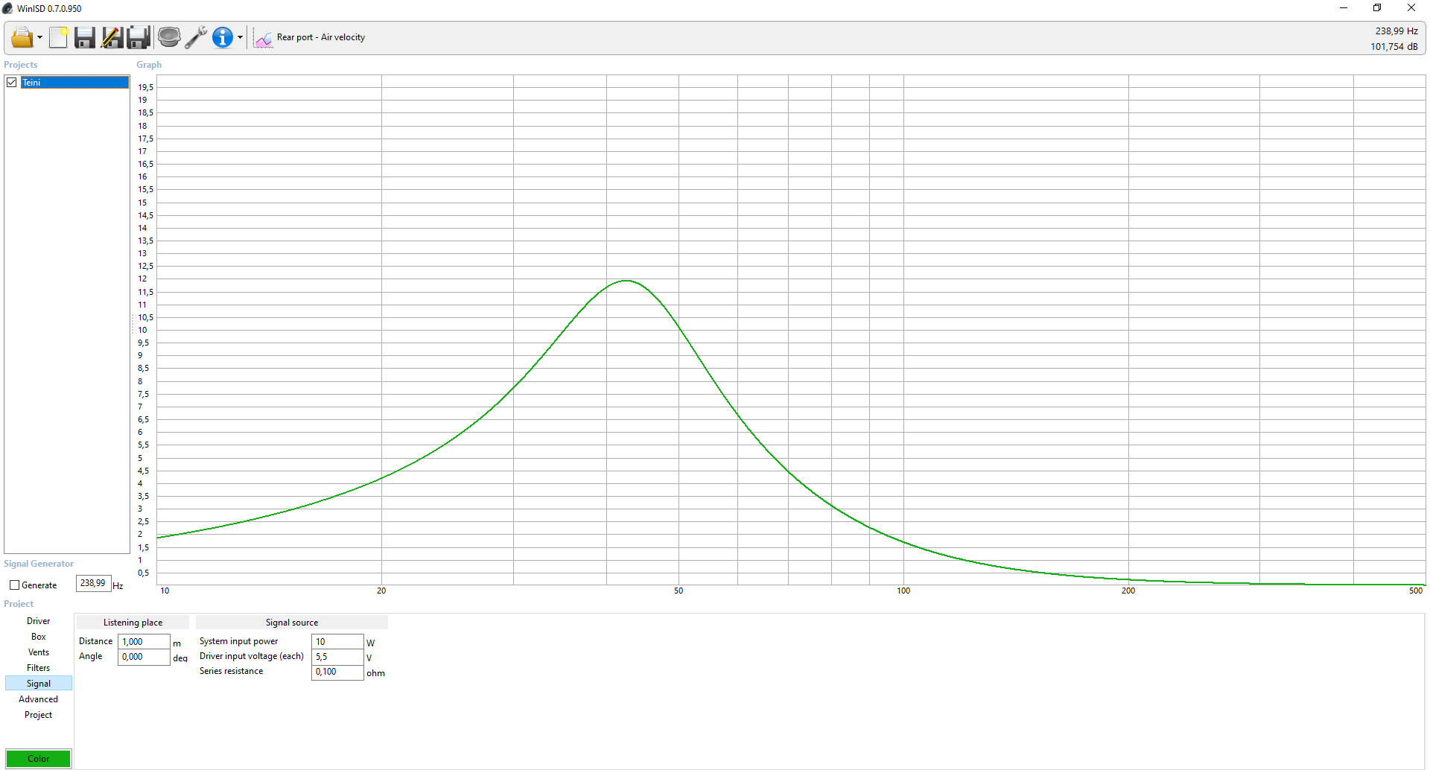Click the blue info icon
1430x770 pixels.
coord(223,37)
